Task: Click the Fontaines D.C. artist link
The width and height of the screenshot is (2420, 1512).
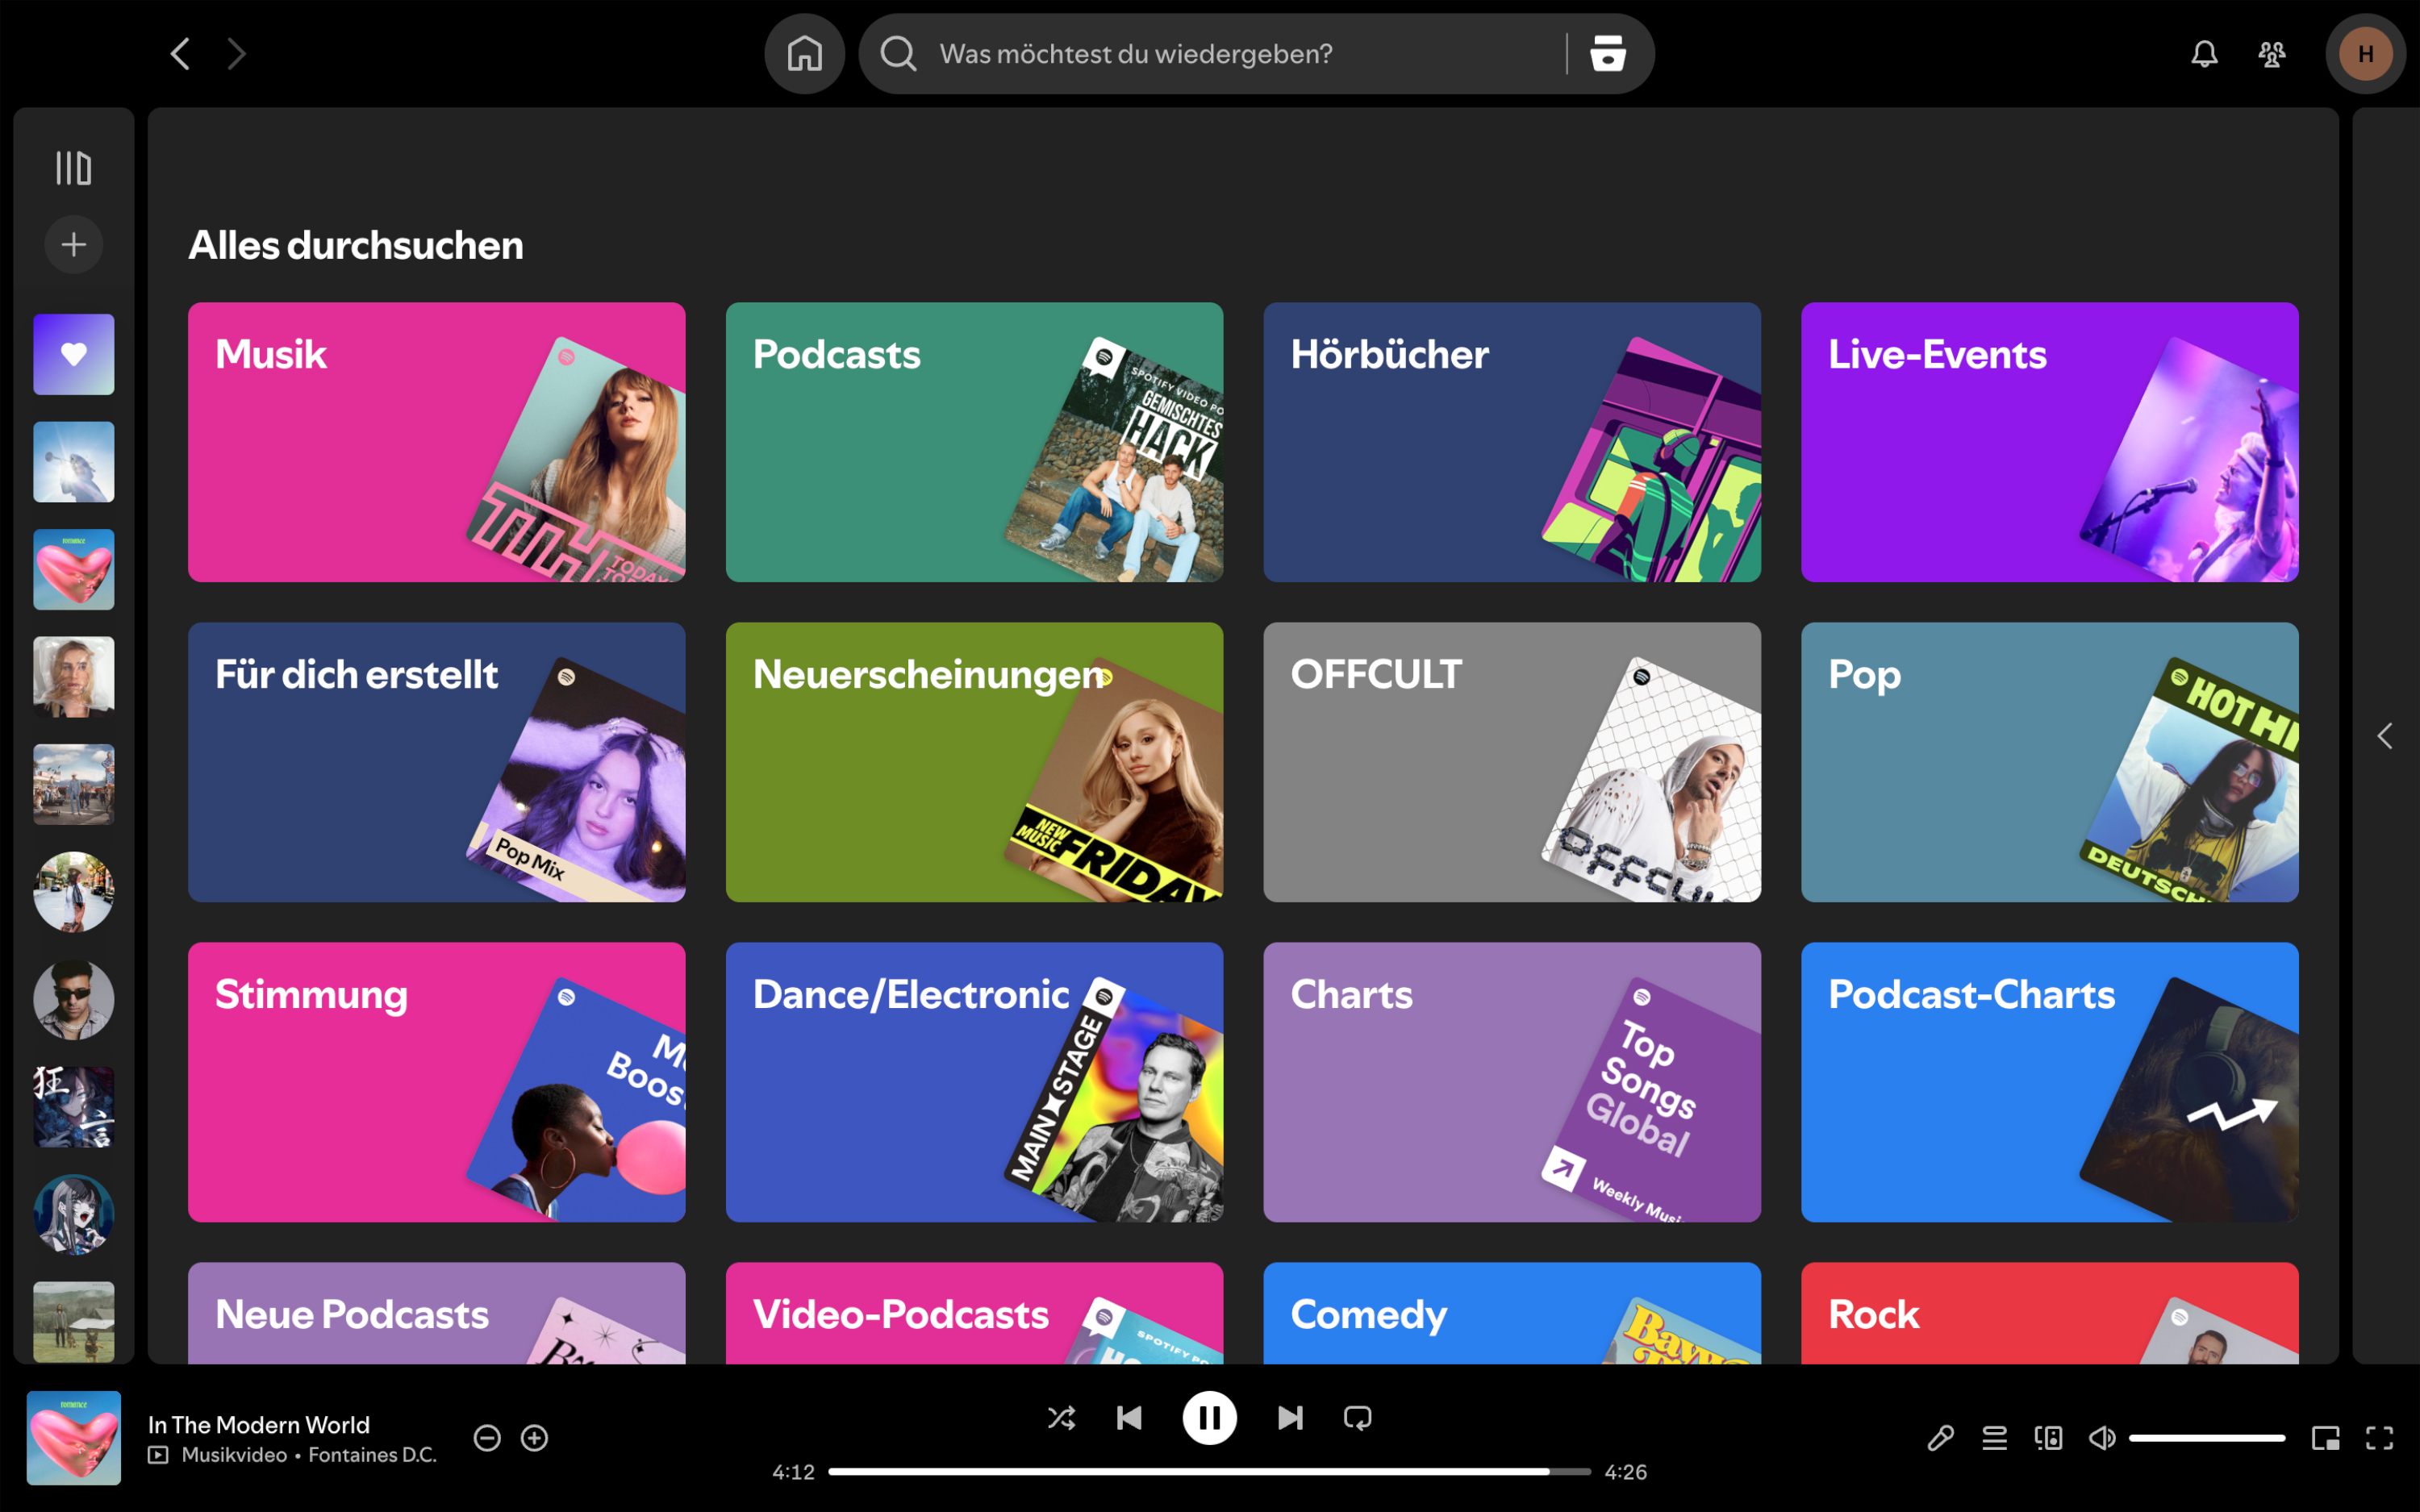Action: click(x=372, y=1455)
